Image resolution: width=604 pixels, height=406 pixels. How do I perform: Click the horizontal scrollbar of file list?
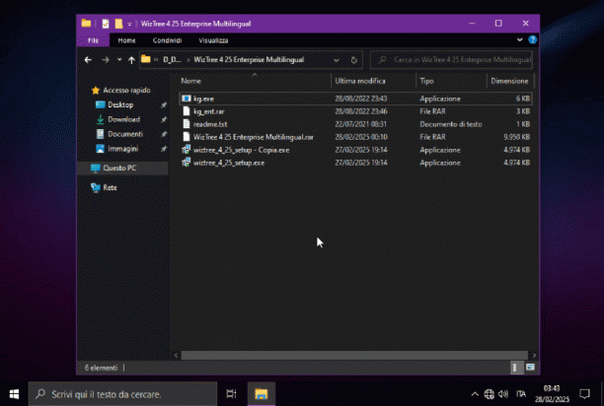click(x=353, y=355)
